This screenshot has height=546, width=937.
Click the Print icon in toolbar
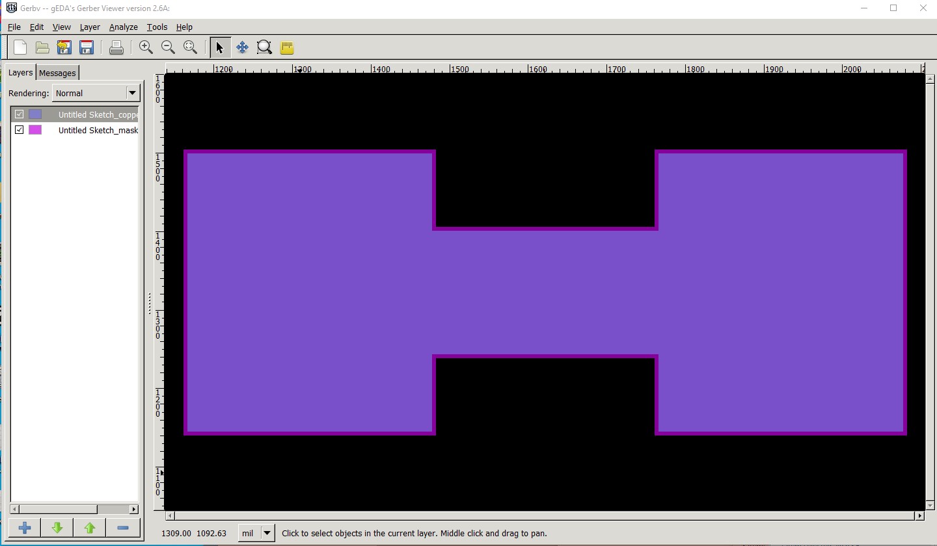pos(116,47)
